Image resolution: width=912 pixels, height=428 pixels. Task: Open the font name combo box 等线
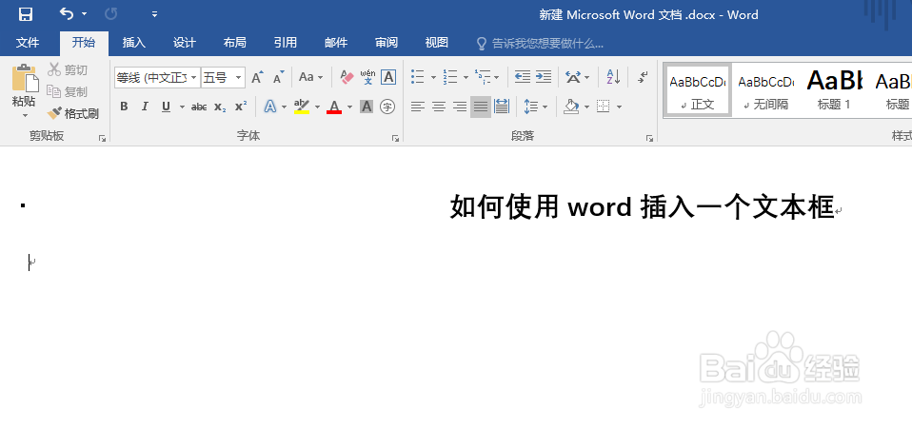[157, 77]
